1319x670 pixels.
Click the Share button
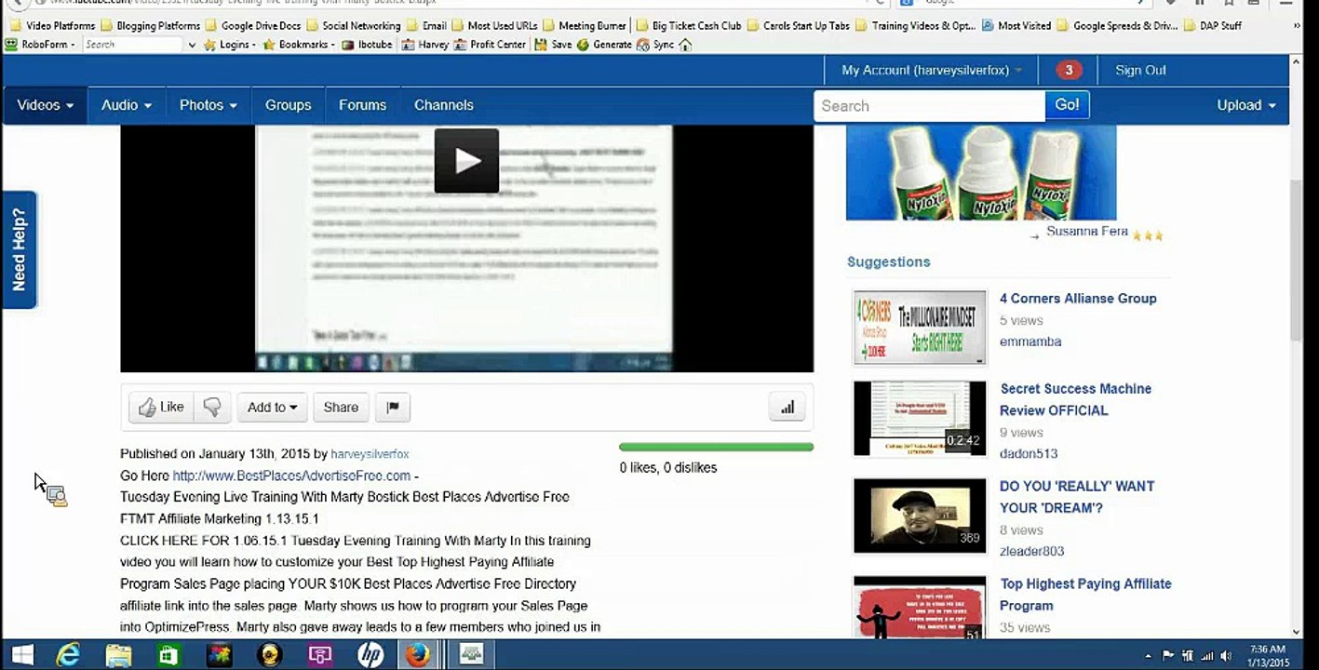coord(341,407)
